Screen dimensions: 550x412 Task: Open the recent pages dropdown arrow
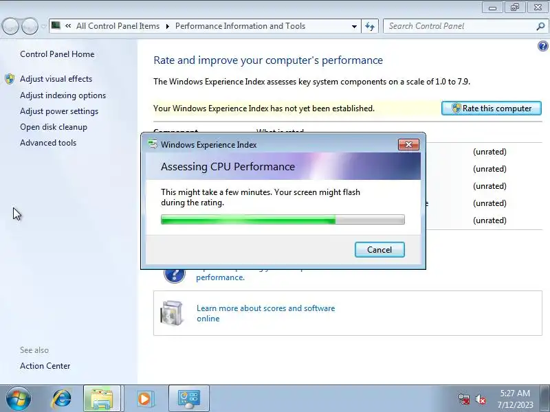[x=43, y=26]
